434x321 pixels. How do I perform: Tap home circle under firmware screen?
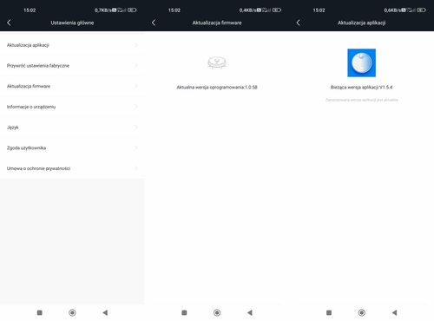[x=217, y=312]
